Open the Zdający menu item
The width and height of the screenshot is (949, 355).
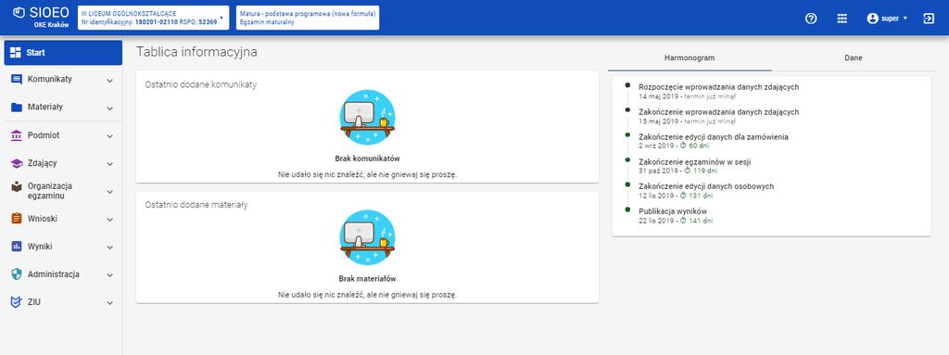(63, 163)
